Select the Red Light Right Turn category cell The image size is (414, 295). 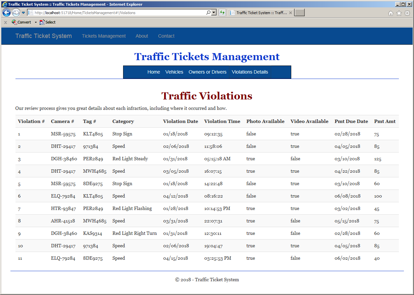[x=135, y=233]
